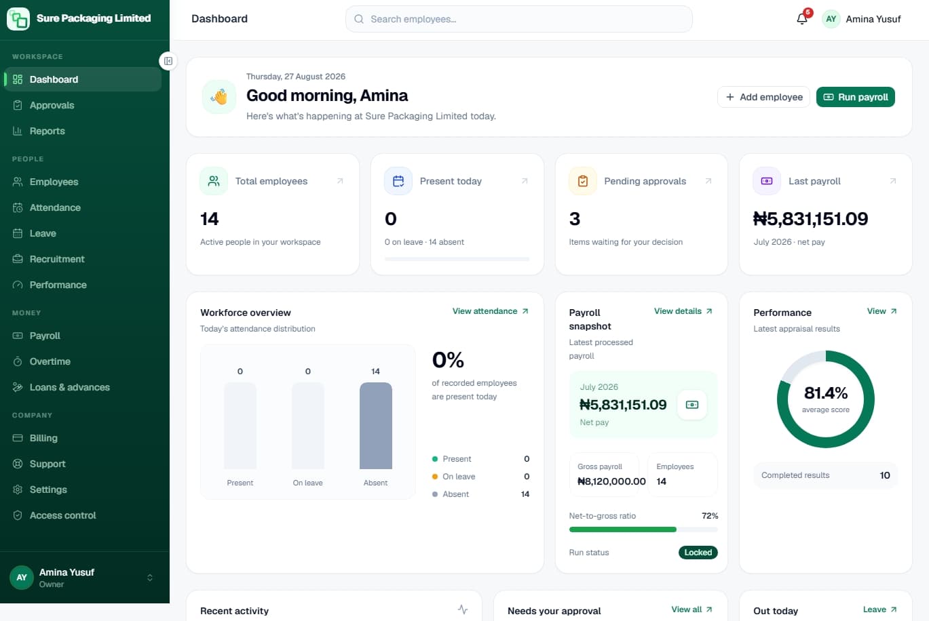Click the Last payroll banknote icon
The width and height of the screenshot is (929, 621).
pos(767,181)
